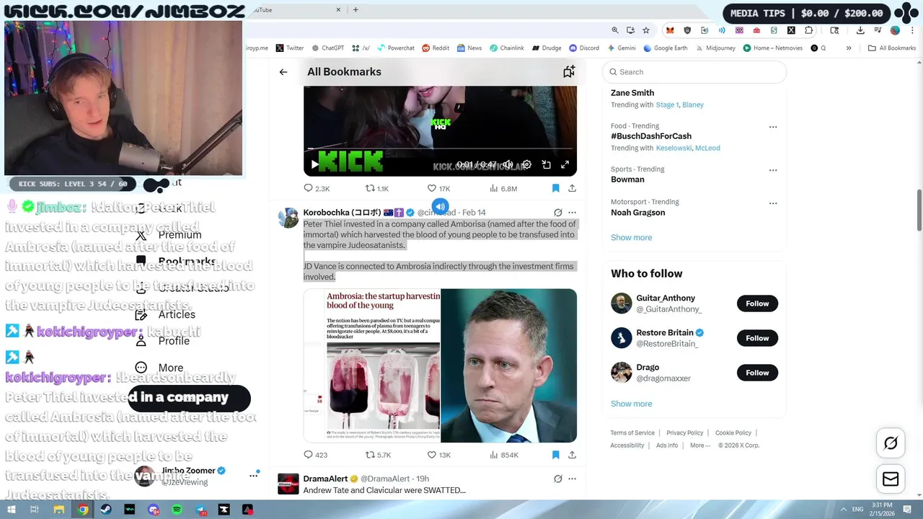The height and width of the screenshot is (519, 923).
Task: Unmute the video with the volume icon
Action: point(508,164)
